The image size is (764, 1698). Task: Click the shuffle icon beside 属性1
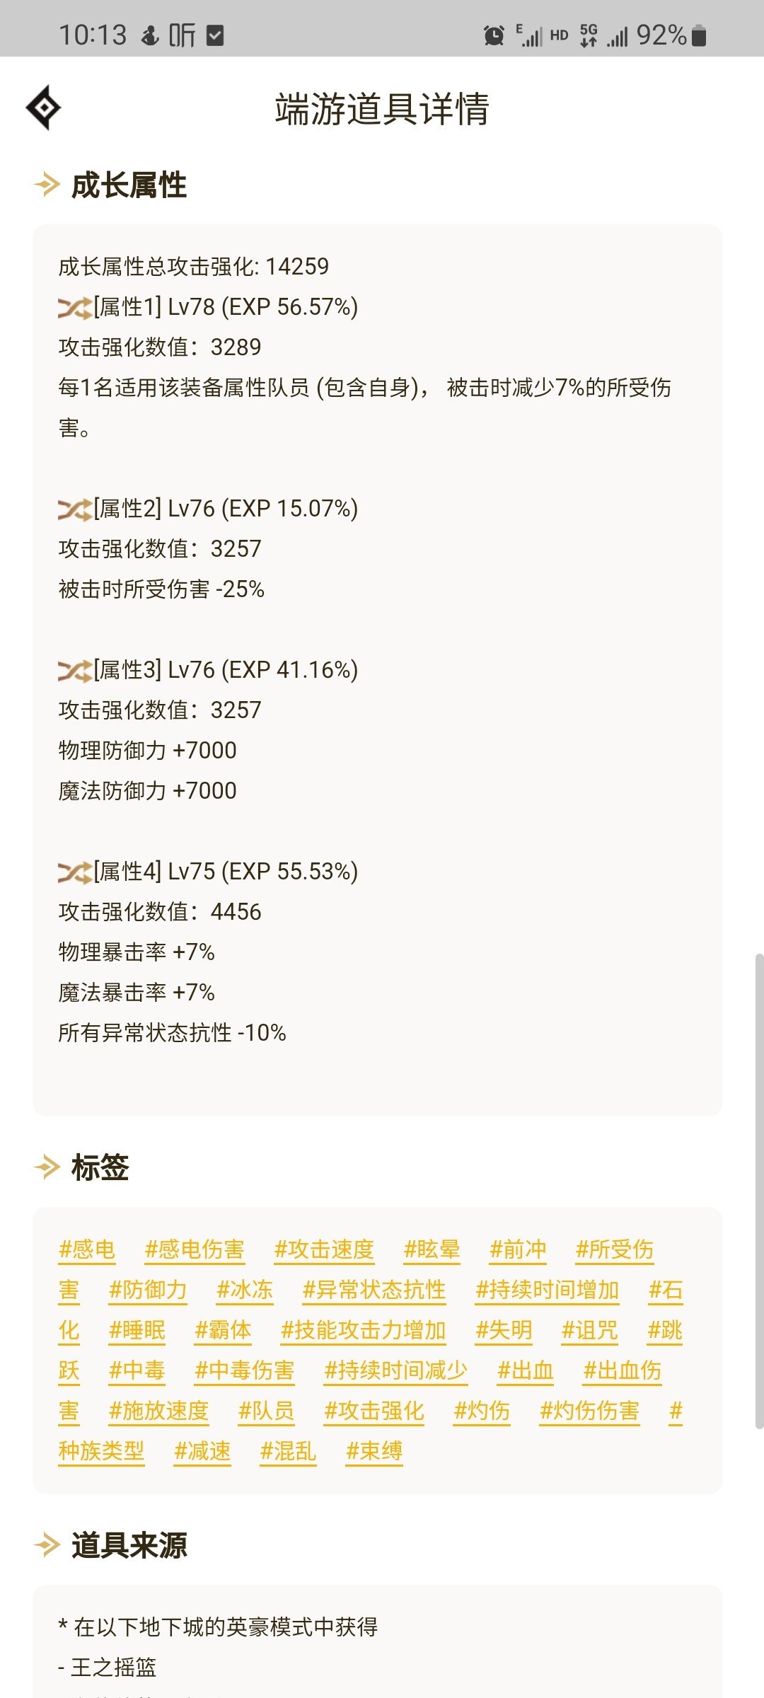coord(75,308)
